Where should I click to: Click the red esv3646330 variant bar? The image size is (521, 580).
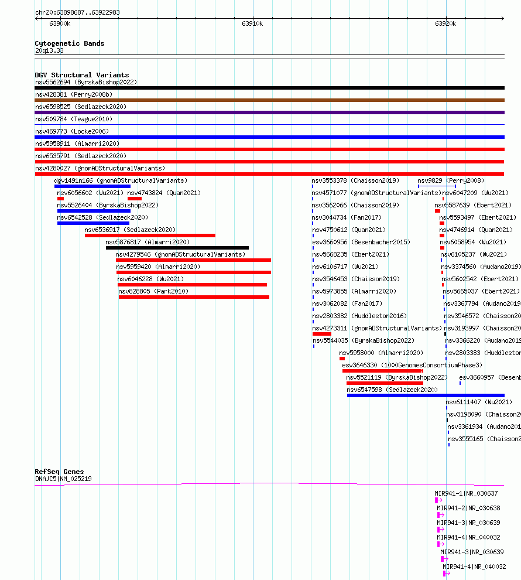[383, 371]
